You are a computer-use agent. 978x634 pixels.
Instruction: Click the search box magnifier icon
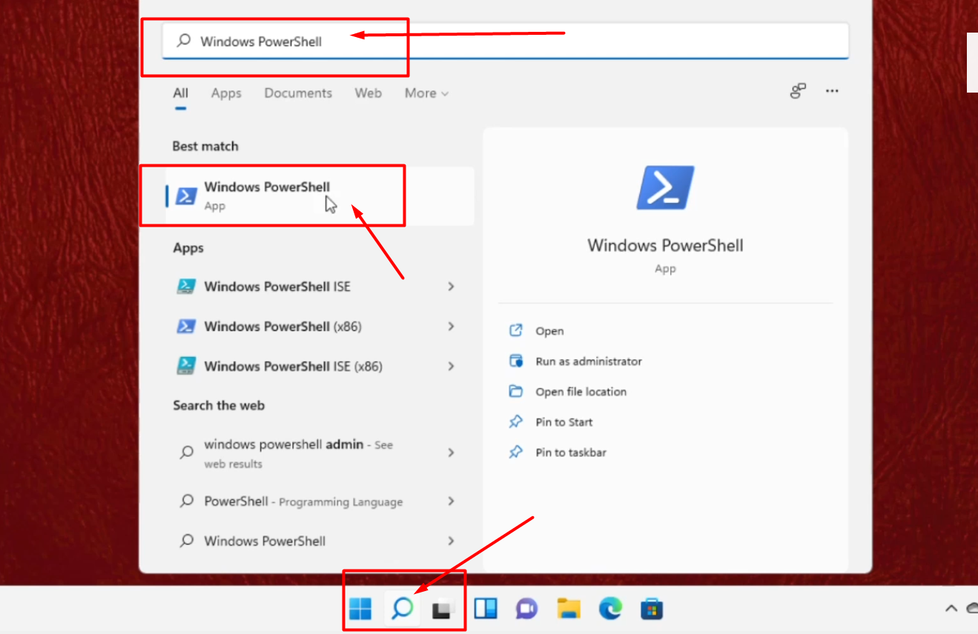point(183,41)
